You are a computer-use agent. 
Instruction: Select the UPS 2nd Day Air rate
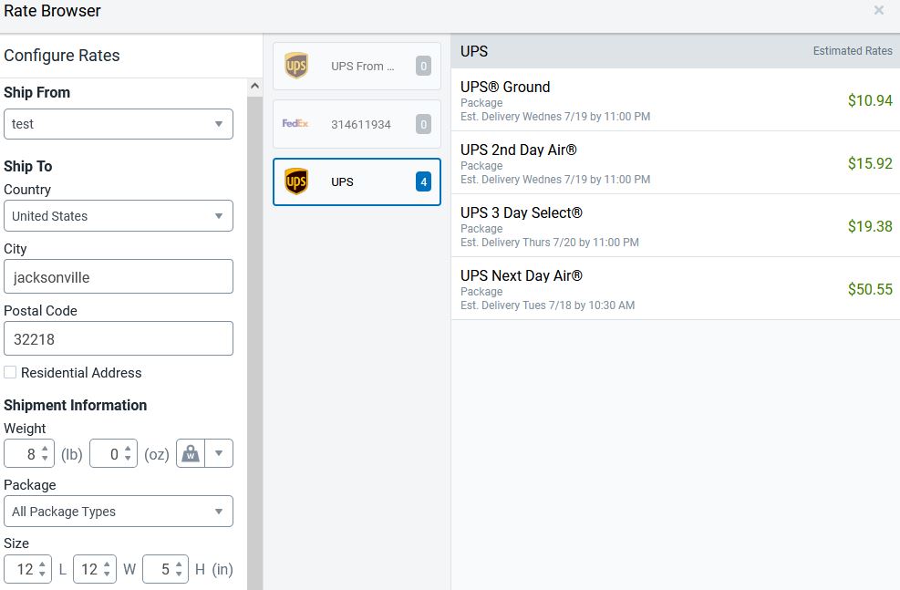[x=675, y=163]
